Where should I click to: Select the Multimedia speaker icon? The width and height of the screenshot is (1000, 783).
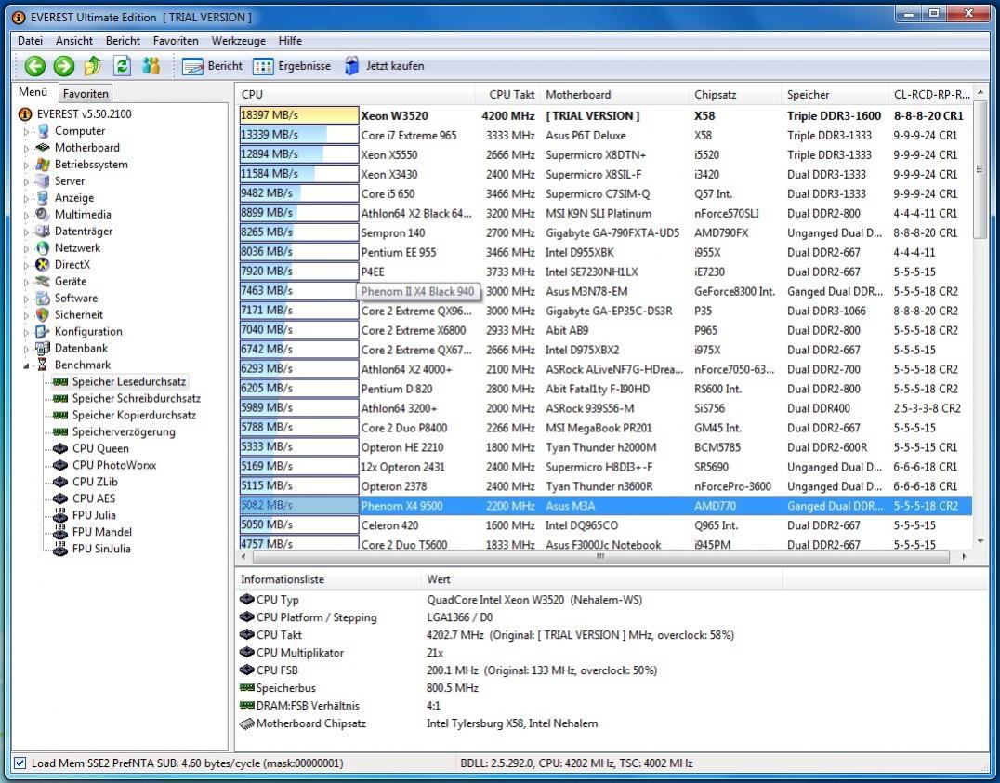[44, 215]
